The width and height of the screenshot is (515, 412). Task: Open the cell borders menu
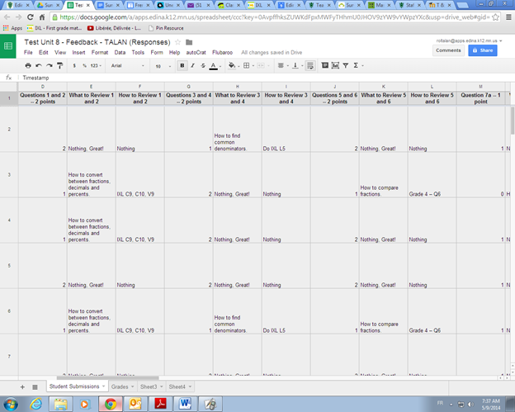pyautogui.click(x=248, y=66)
